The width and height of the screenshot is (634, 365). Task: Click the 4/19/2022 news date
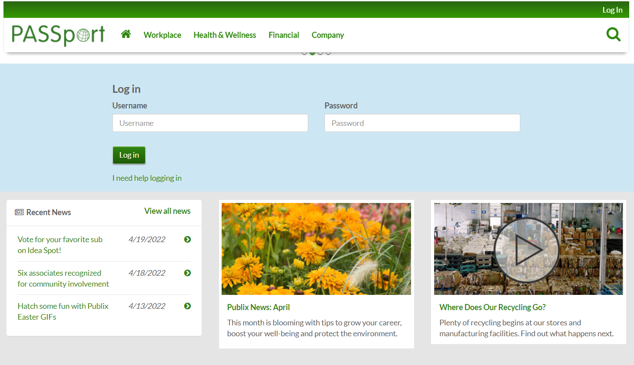click(x=147, y=239)
